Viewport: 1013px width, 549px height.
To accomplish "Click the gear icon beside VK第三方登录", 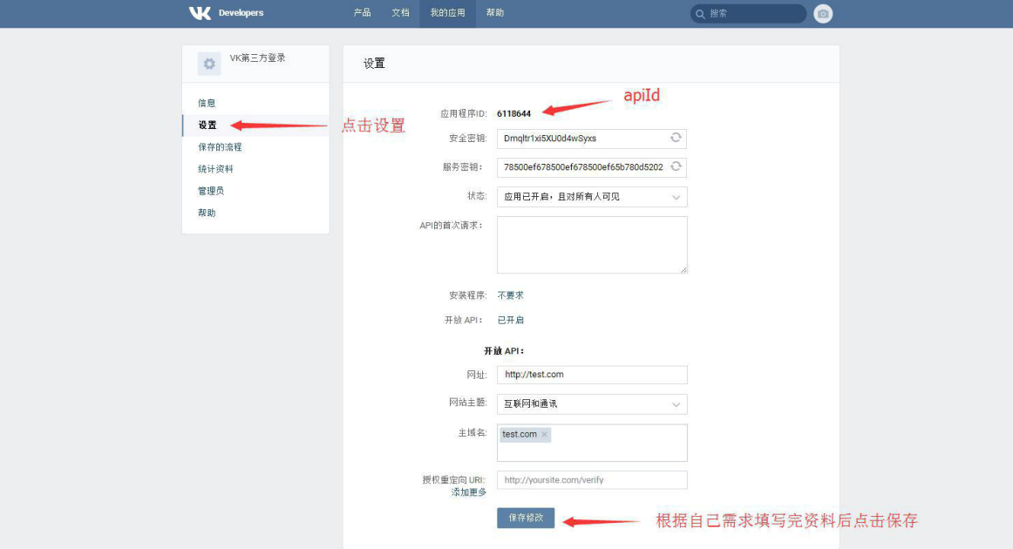I will pyautogui.click(x=209, y=64).
